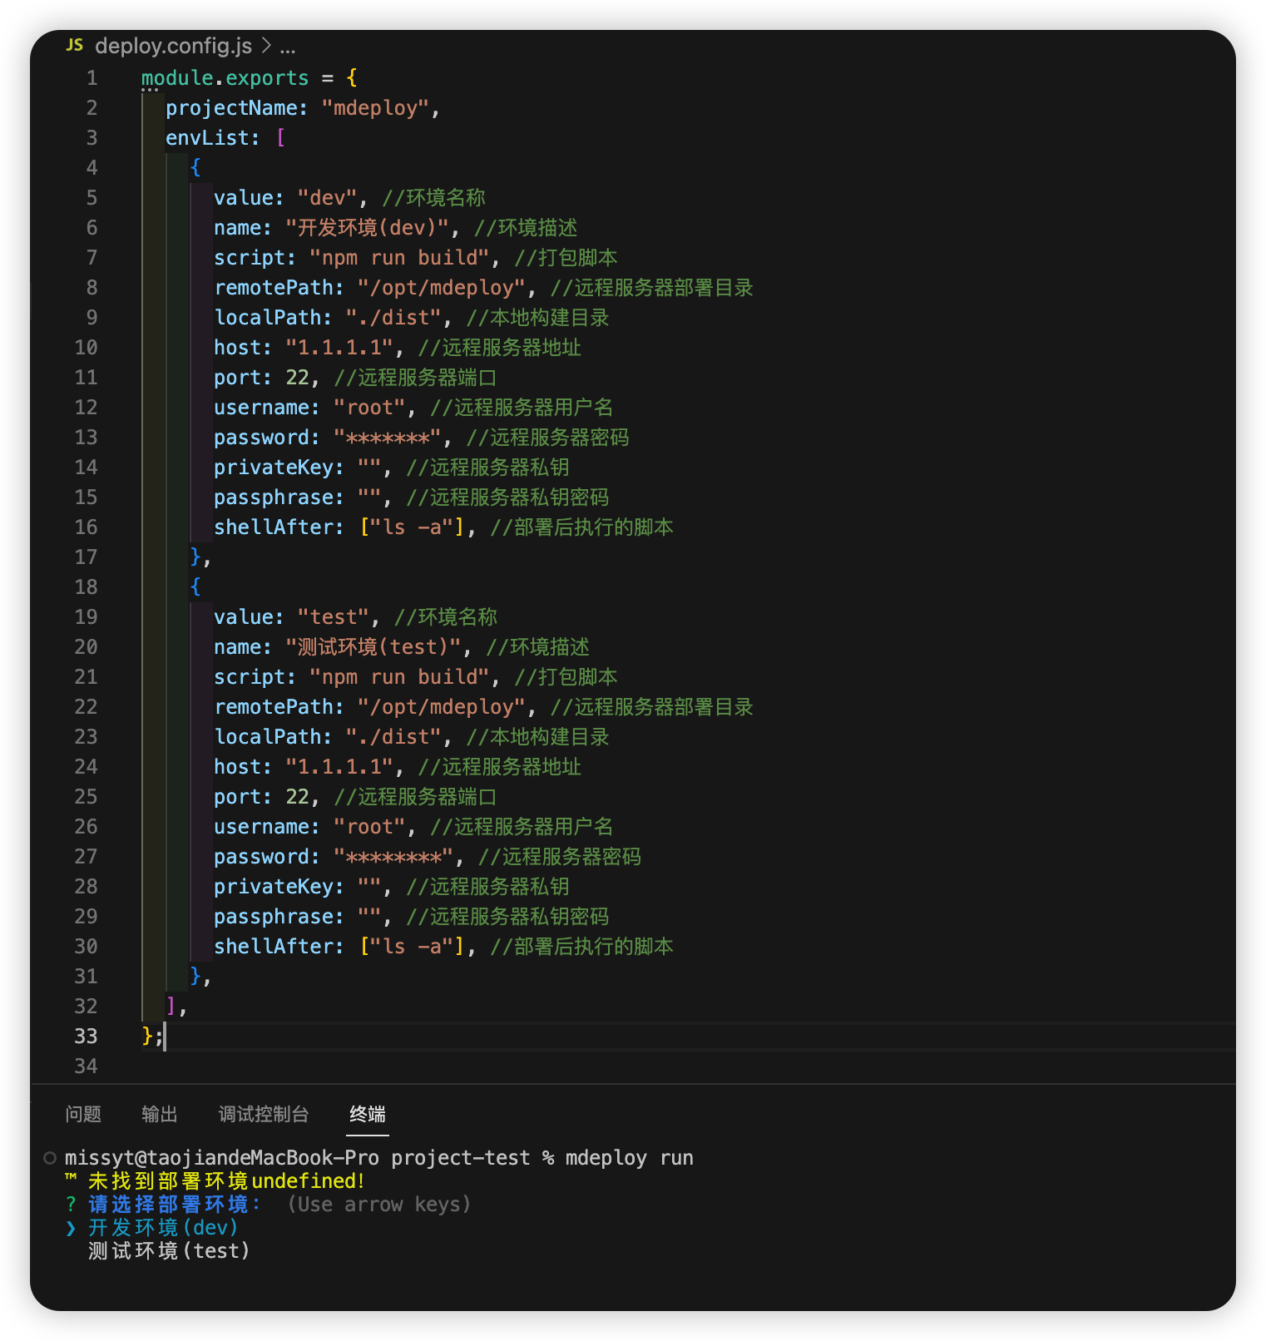Screen dimensions: 1266x1341
Task: Choose 开发环境(dev) option in terminal
Action: [163, 1228]
